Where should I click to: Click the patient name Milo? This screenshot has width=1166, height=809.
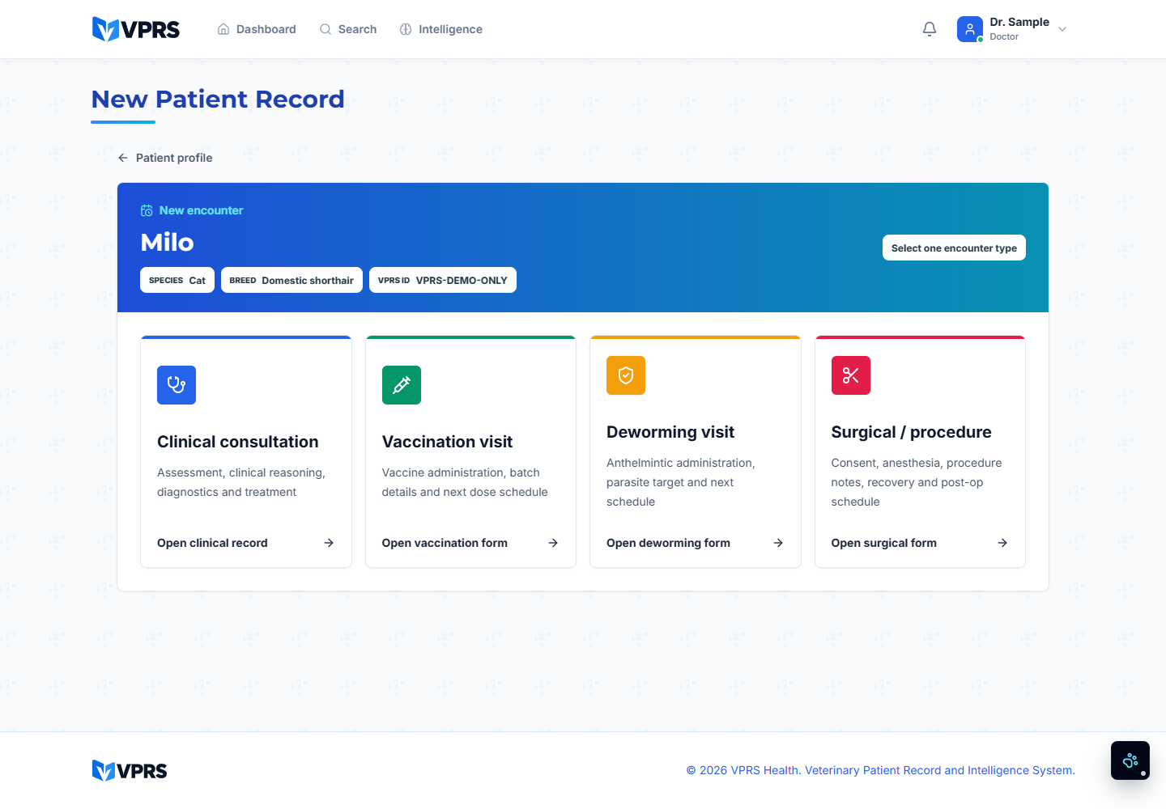(167, 242)
